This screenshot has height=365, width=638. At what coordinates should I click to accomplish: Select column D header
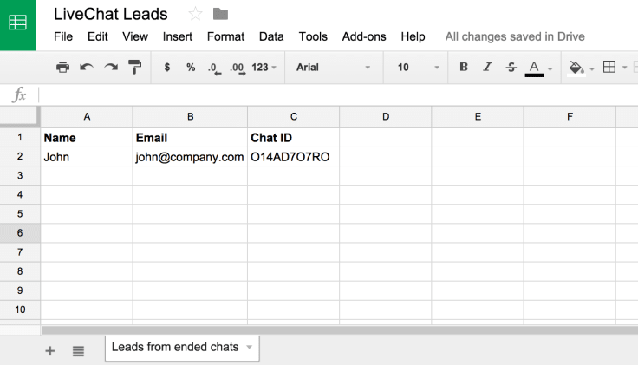pos(386,117)
